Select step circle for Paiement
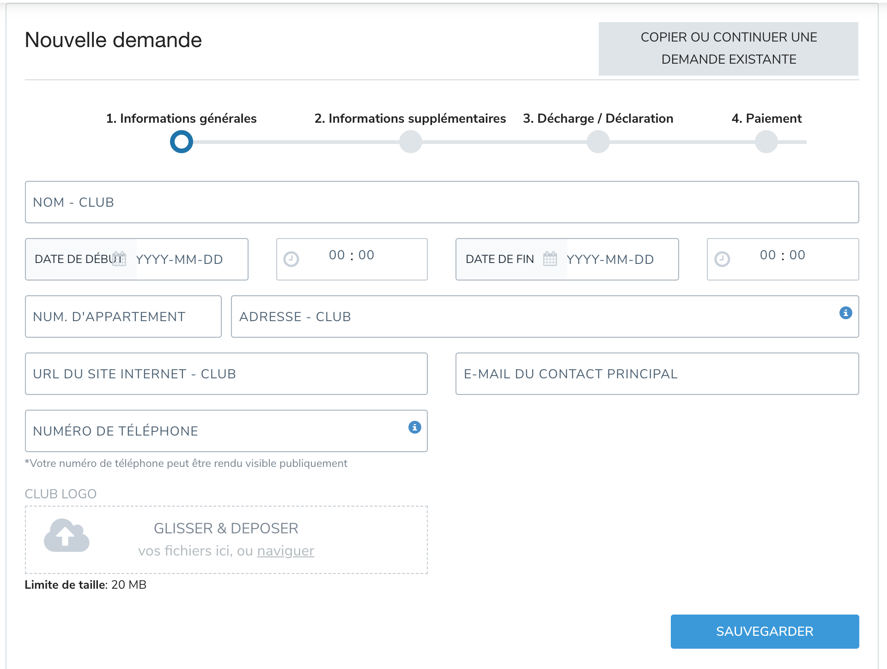 click(x=766, y=142)
